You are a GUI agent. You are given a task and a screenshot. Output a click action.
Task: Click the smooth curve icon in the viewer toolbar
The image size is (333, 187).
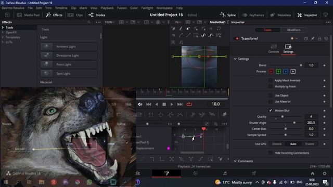[181, 35]
